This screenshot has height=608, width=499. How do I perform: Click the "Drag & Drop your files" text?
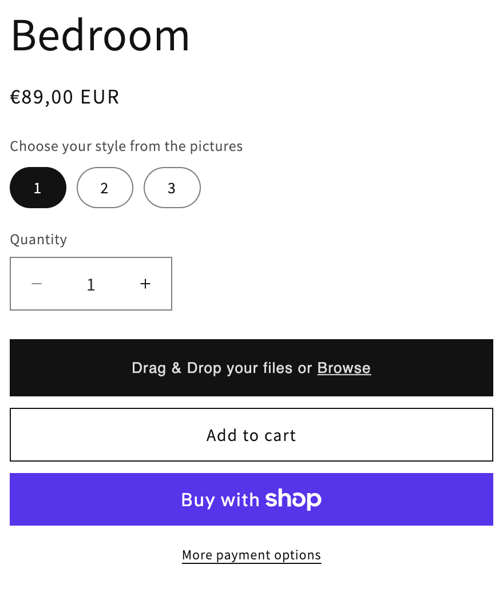tap(213, 368)
